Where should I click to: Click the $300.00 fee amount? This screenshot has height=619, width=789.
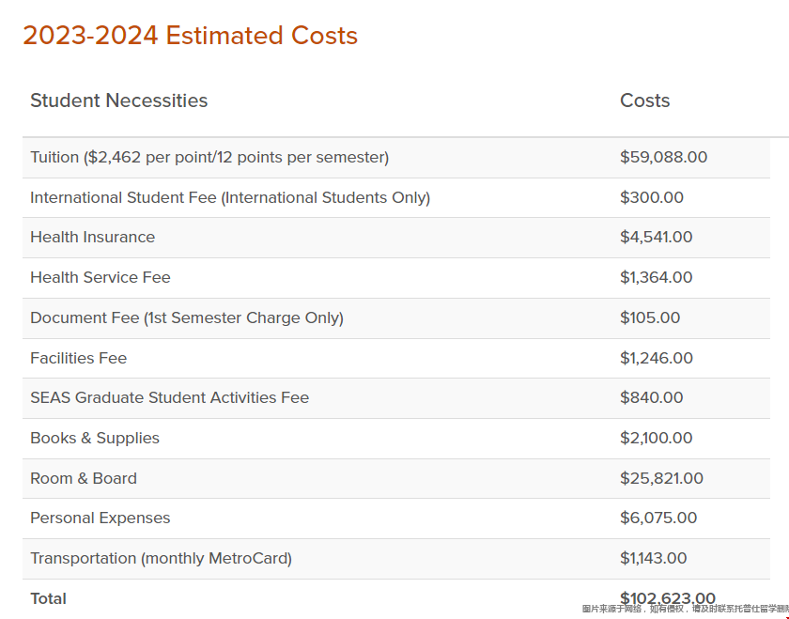point(652,197)
